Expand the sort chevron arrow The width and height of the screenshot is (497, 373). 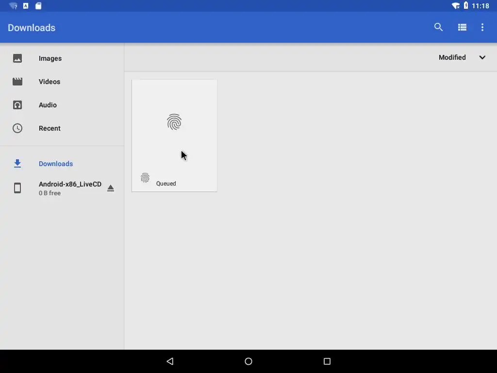point(482,57)
